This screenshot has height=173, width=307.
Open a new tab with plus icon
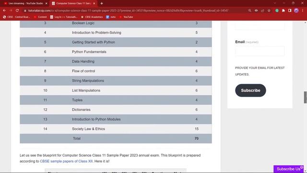pos(102,3)
